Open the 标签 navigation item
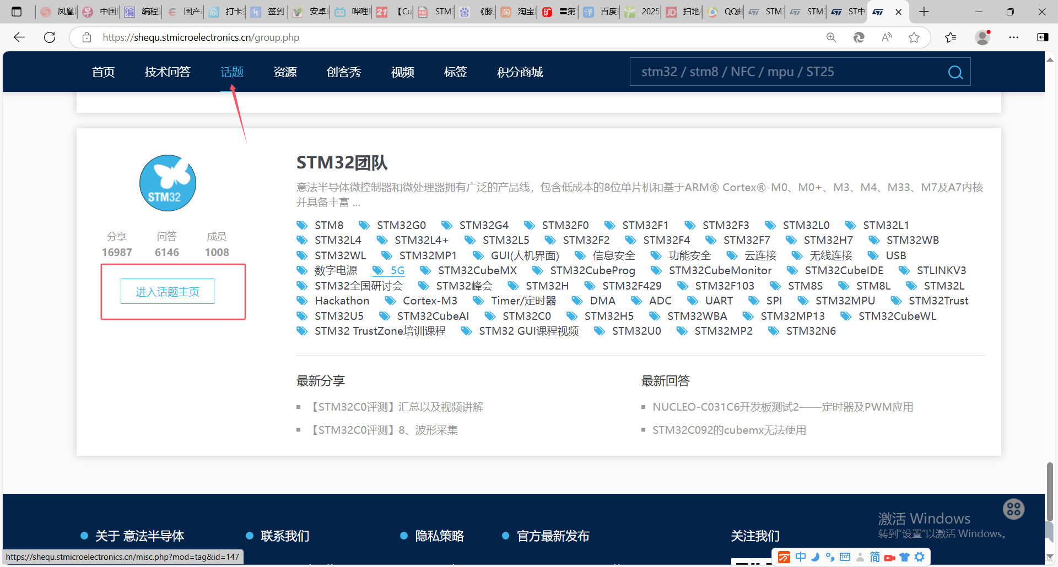 [455, 72]
